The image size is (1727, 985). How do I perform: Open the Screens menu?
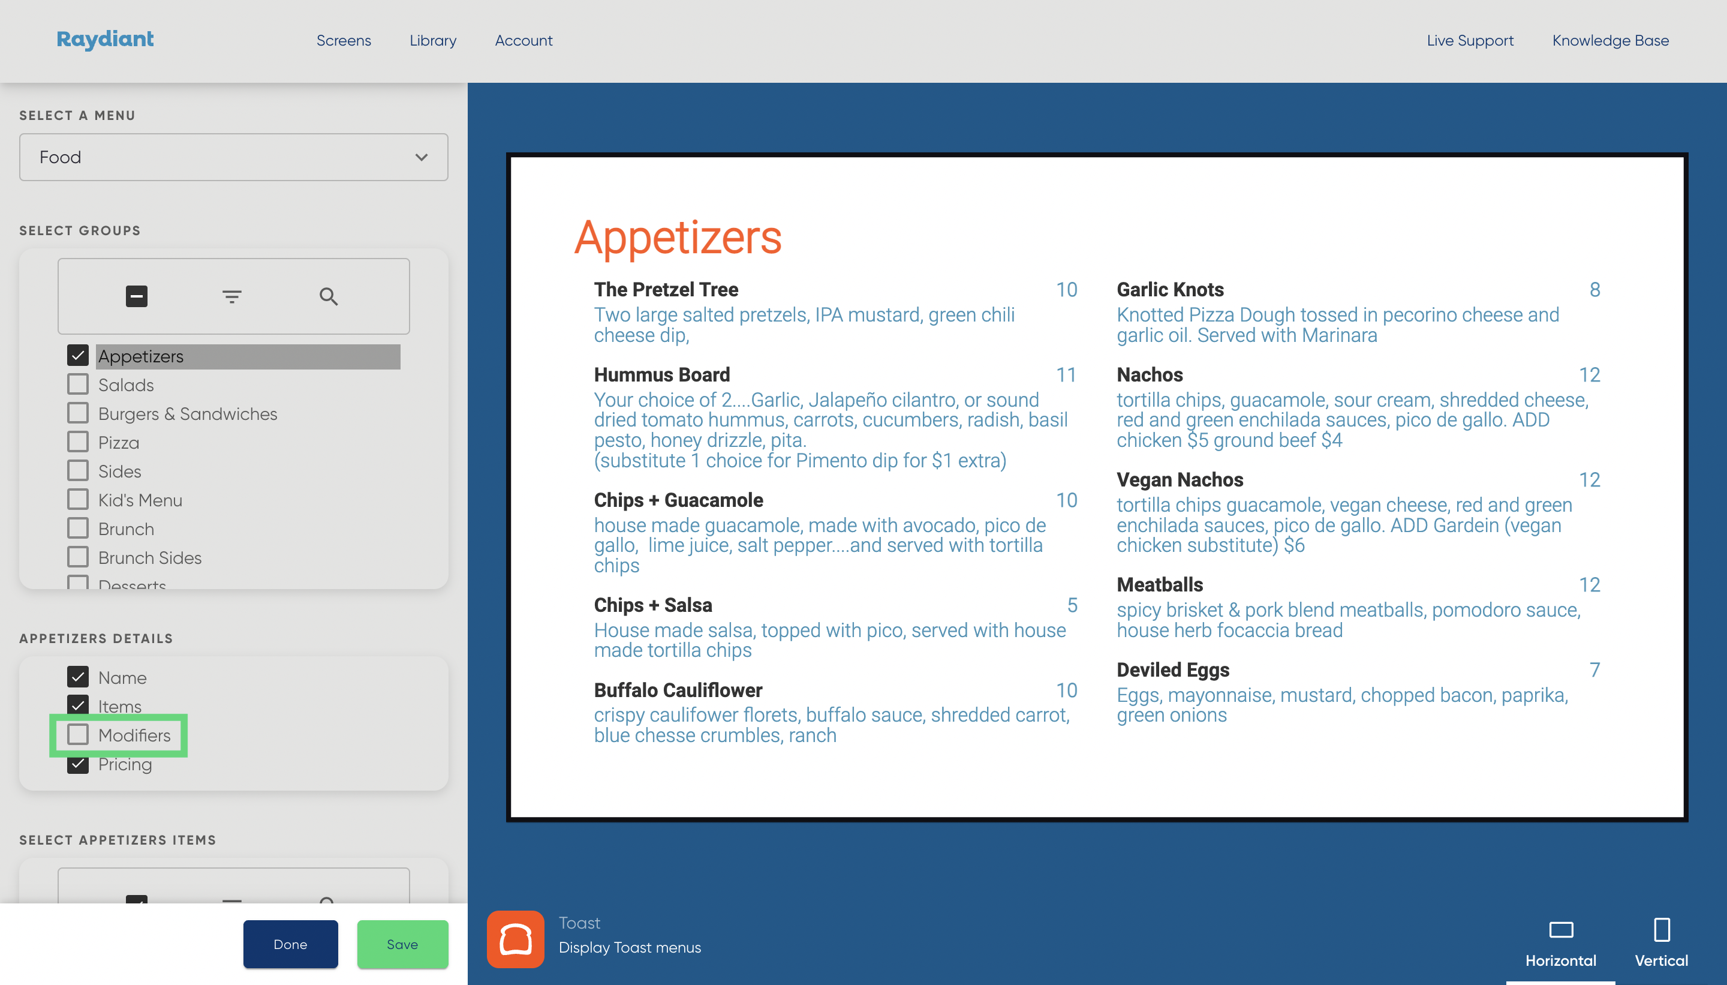click(344, 40)
